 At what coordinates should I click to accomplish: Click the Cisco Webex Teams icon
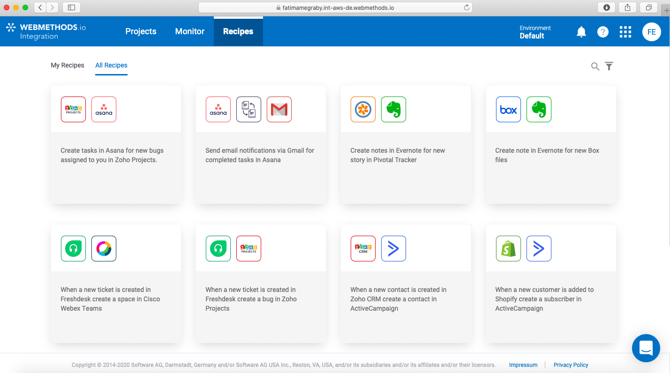(x=104, y=248)
